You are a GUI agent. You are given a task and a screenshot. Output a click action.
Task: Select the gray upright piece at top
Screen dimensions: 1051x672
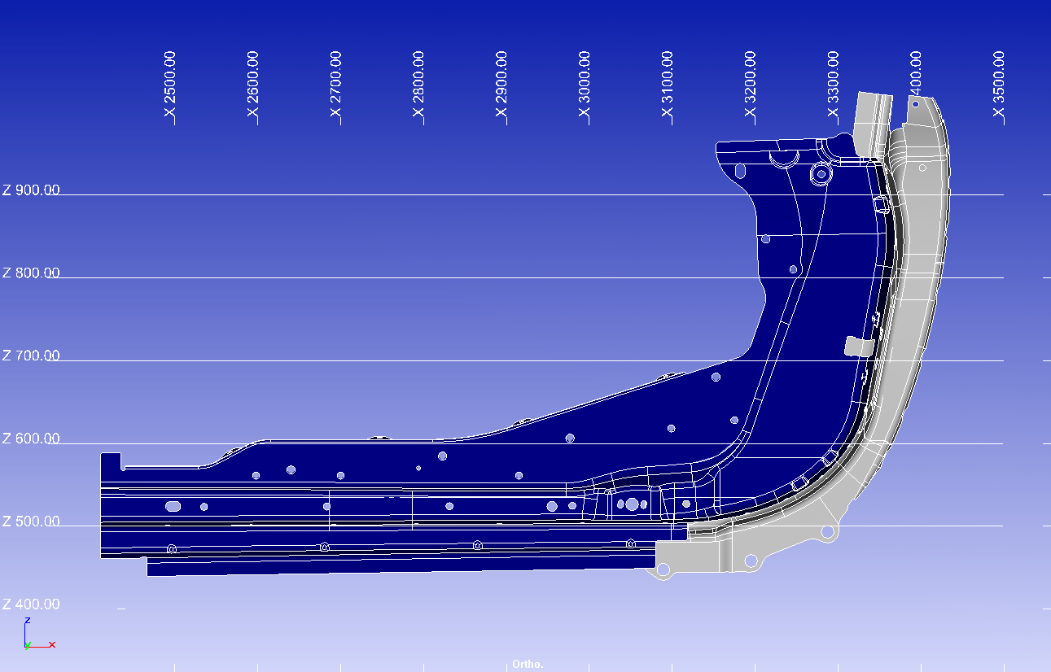[x=868, y=122]
